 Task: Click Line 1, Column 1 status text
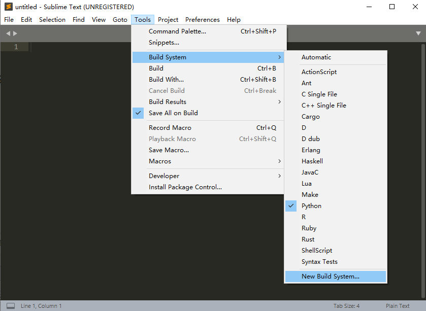tap(41, 306)
